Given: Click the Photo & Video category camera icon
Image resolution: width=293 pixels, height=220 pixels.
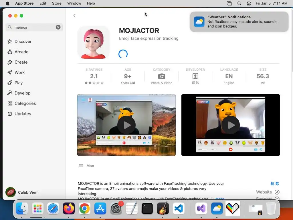Looking at the screenshot, I should (162, 76).
